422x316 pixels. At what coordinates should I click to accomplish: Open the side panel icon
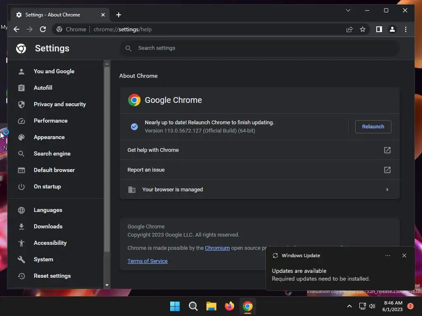click(379, 29)
